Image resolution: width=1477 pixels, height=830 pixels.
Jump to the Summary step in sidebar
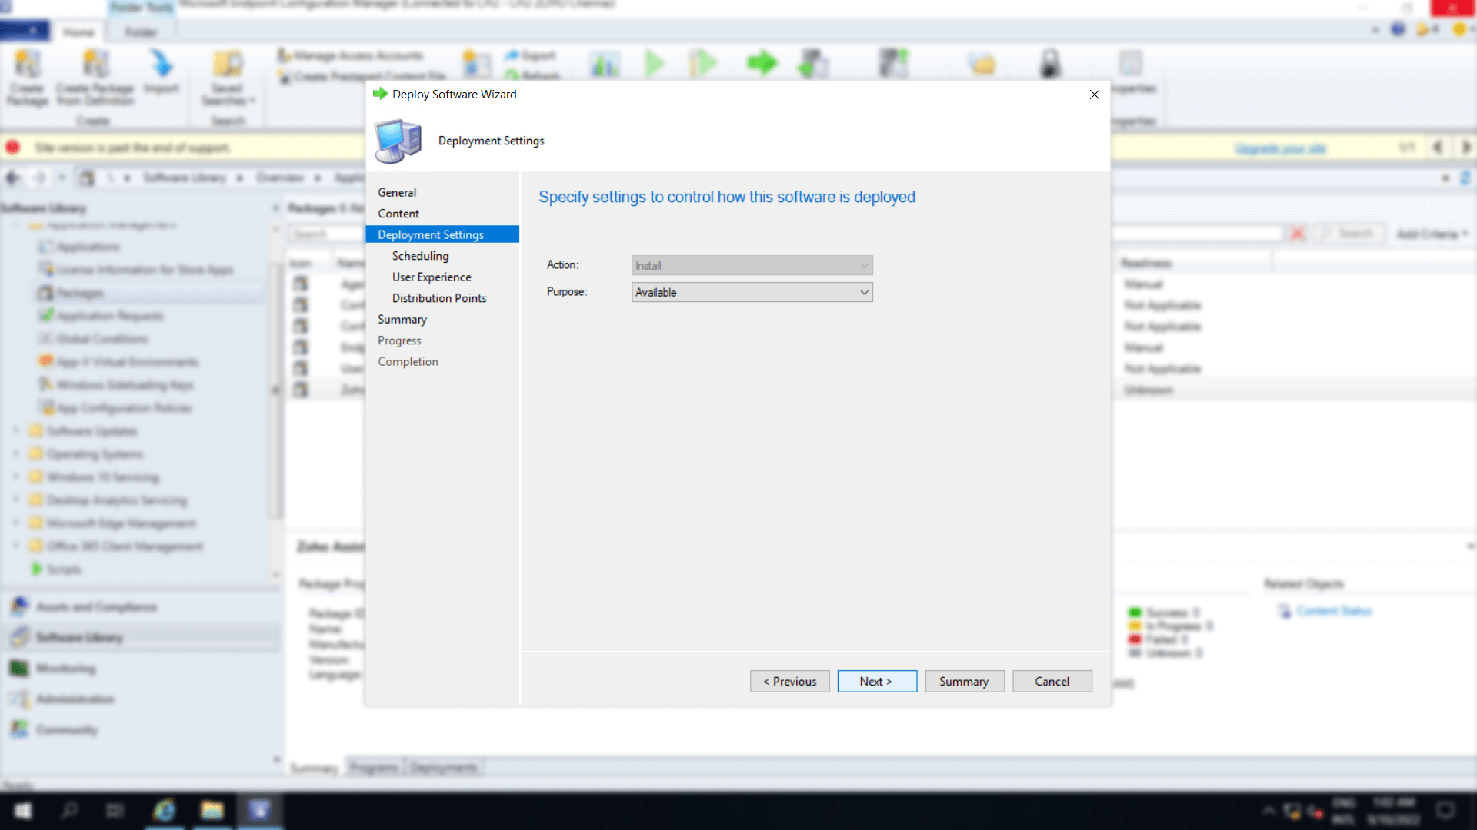pos(402,319)
